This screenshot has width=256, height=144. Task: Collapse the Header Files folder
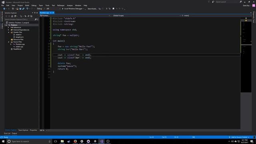8,32
